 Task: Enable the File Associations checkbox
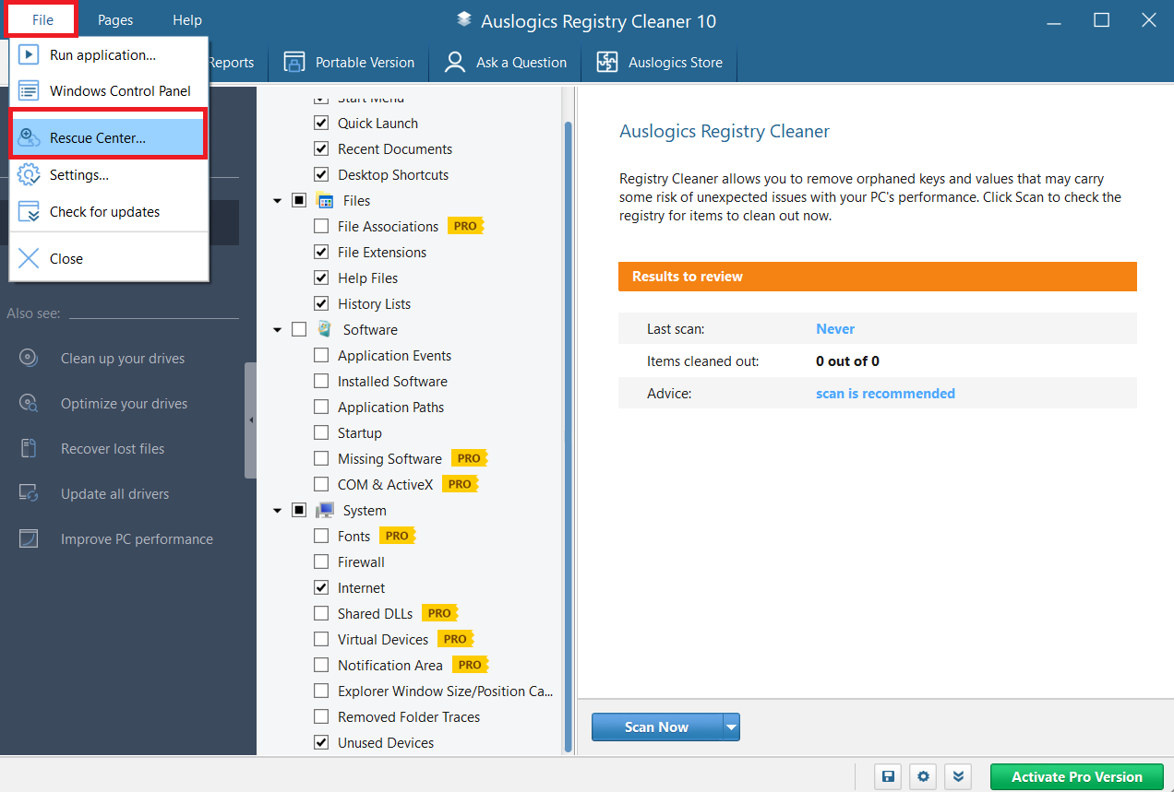point(321,227)
